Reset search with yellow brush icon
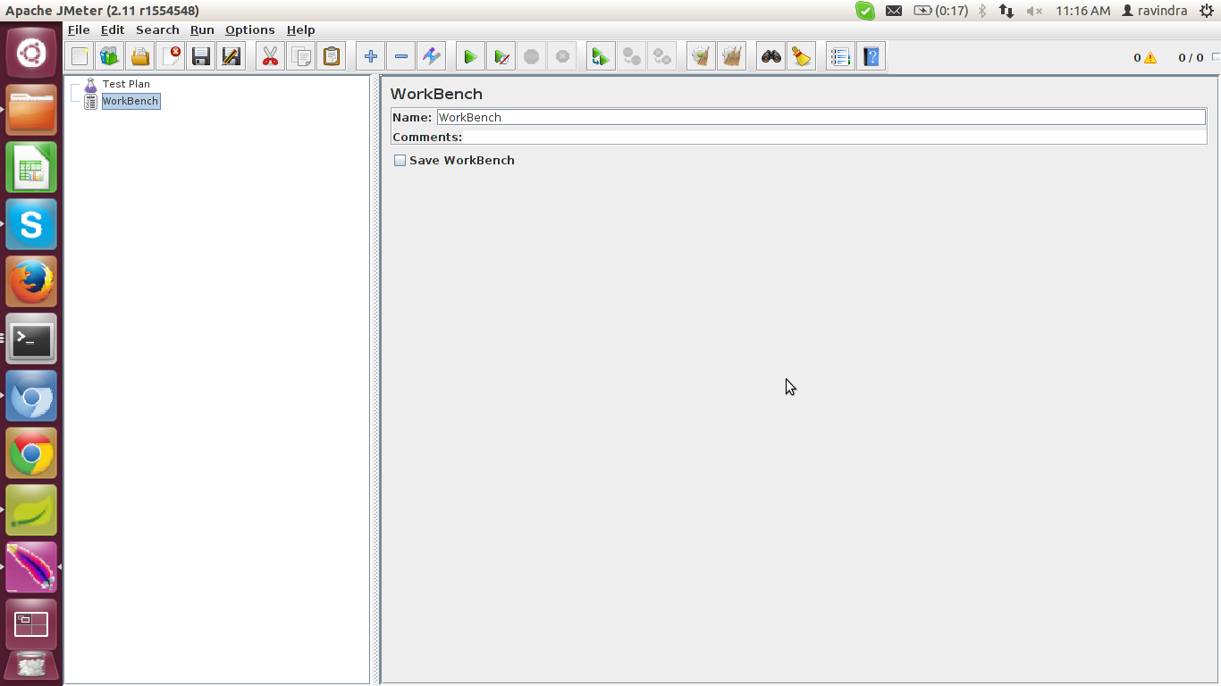This screenshot has height=686, width=1221. point(802,57)
